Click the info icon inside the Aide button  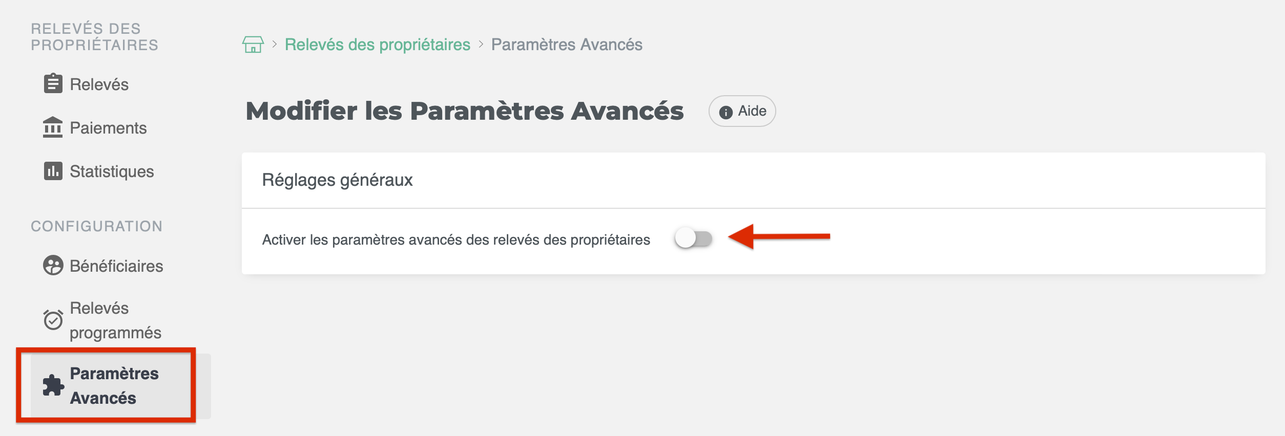tap(727, 111)
